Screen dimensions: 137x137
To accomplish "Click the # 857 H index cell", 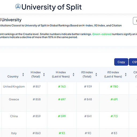I will [x=37, y=88].
